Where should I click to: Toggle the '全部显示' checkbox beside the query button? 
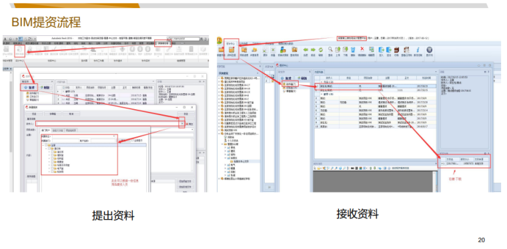pos(133,140)
